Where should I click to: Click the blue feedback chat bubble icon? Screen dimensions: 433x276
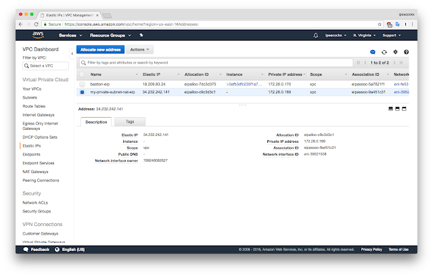pos(373,52)
